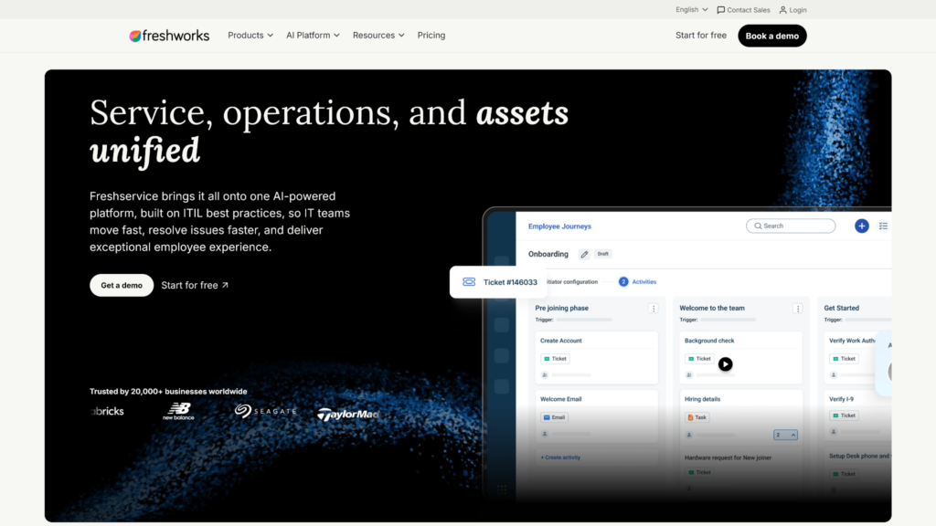This screenshot has height=526, width=936.
Task: Click the Create activity link
Action: tap(560, 458)
